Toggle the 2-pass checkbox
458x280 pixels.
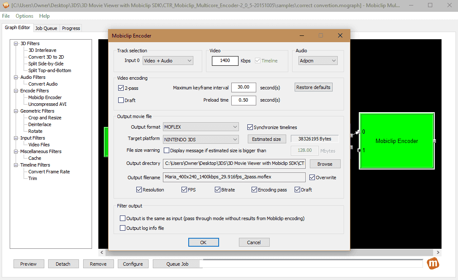click(121, 88)
